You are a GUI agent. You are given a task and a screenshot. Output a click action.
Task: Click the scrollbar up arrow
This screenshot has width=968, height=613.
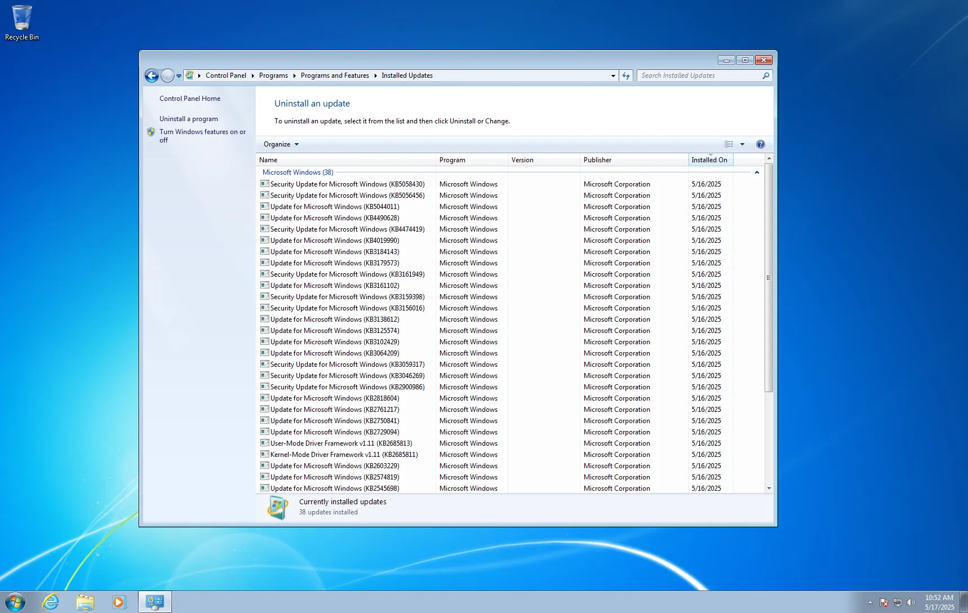[769, 159]
